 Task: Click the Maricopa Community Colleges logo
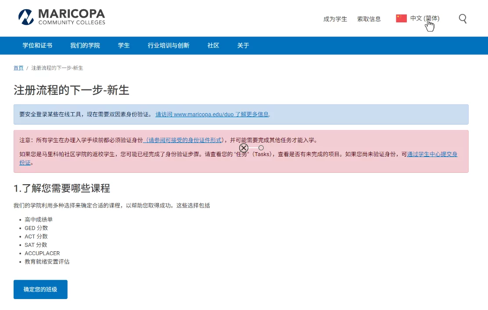(x=62, y=17)
